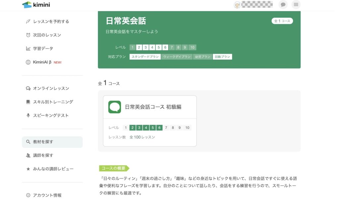Click the 日常英会話 banner heading
339x201 pixels.
click(x=126, y=21)
